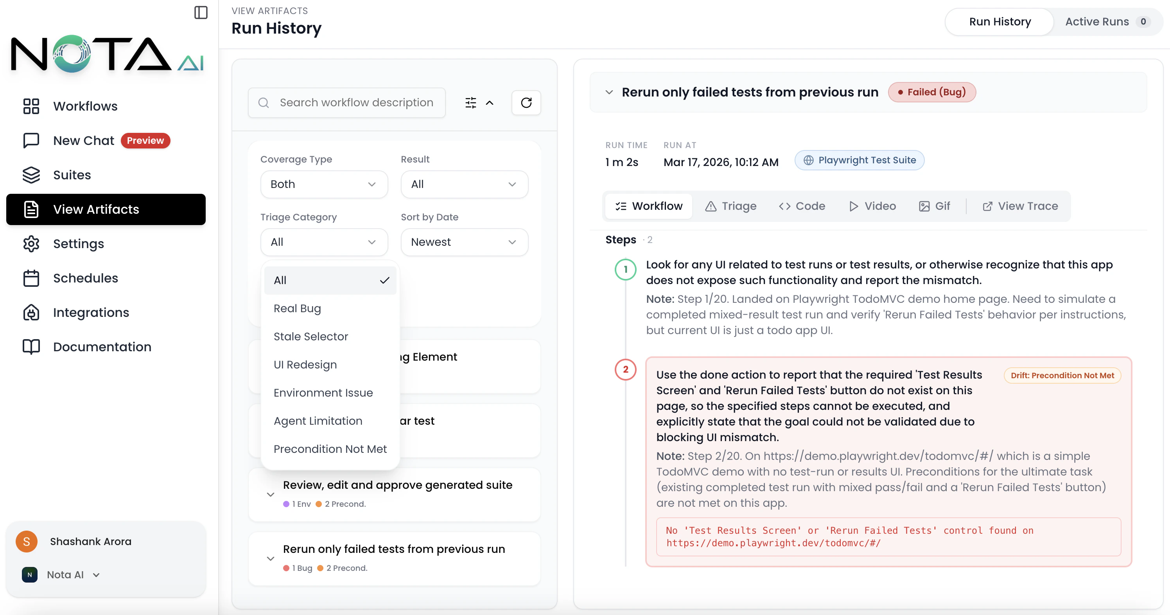1170x615 pixels.
Task: Open the Sort by Date dropdown
Action: (464, 242)
